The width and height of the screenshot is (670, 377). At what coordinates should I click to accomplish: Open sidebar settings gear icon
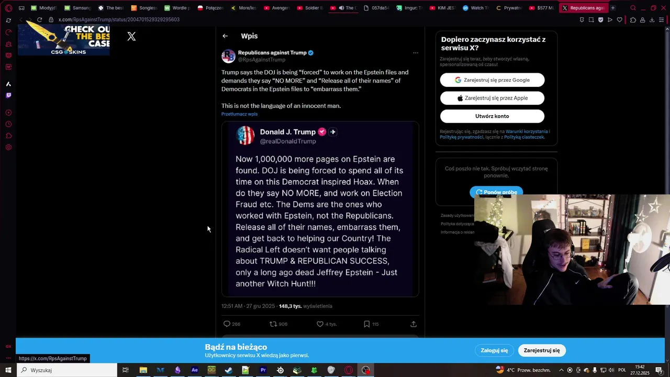8,147
